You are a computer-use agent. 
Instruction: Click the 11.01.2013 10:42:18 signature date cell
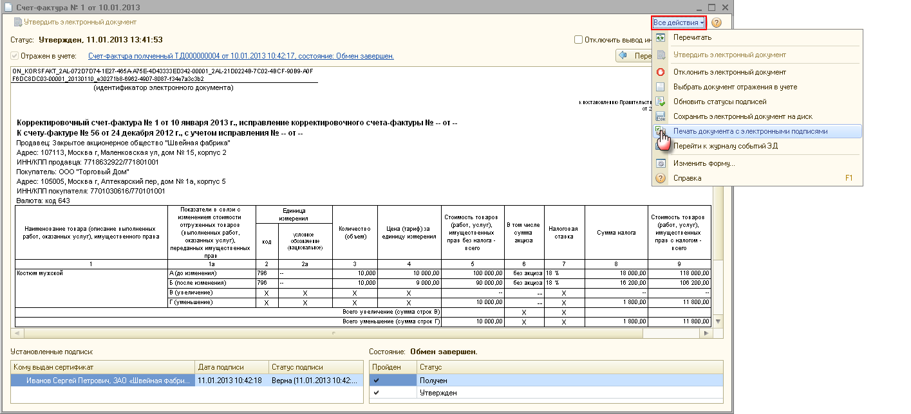(x=232, y=381)
